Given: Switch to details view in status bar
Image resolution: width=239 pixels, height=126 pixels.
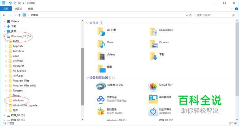Looking at the screenshot, I should (x=231, y=123).
